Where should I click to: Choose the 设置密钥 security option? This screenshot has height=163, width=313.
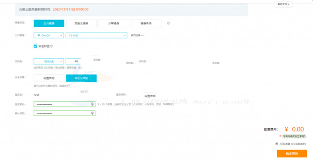click(x=49, y=78)
